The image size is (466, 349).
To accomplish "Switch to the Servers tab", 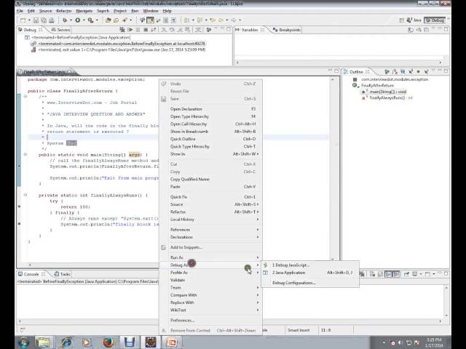I will point(60,30).
